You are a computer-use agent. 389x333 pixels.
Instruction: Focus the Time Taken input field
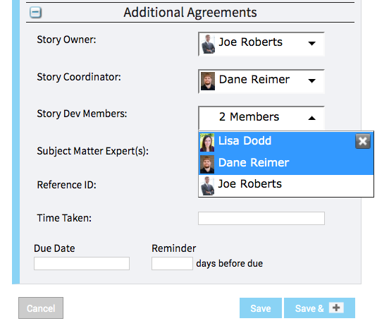click(x=261, y=218)
